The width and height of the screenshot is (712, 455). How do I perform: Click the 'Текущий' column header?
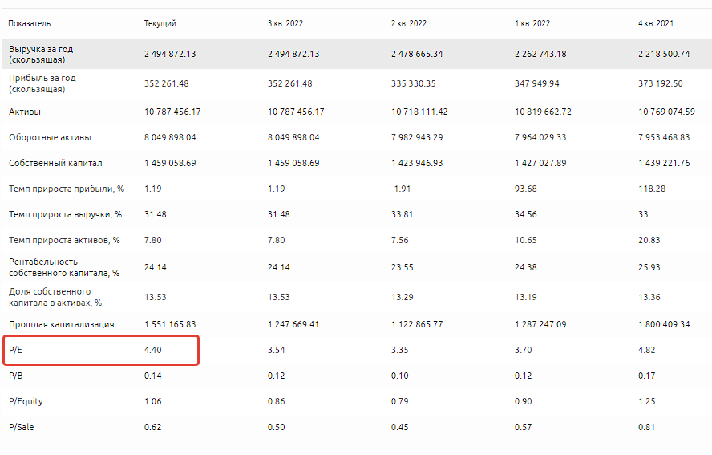click(x=160, y=23)
